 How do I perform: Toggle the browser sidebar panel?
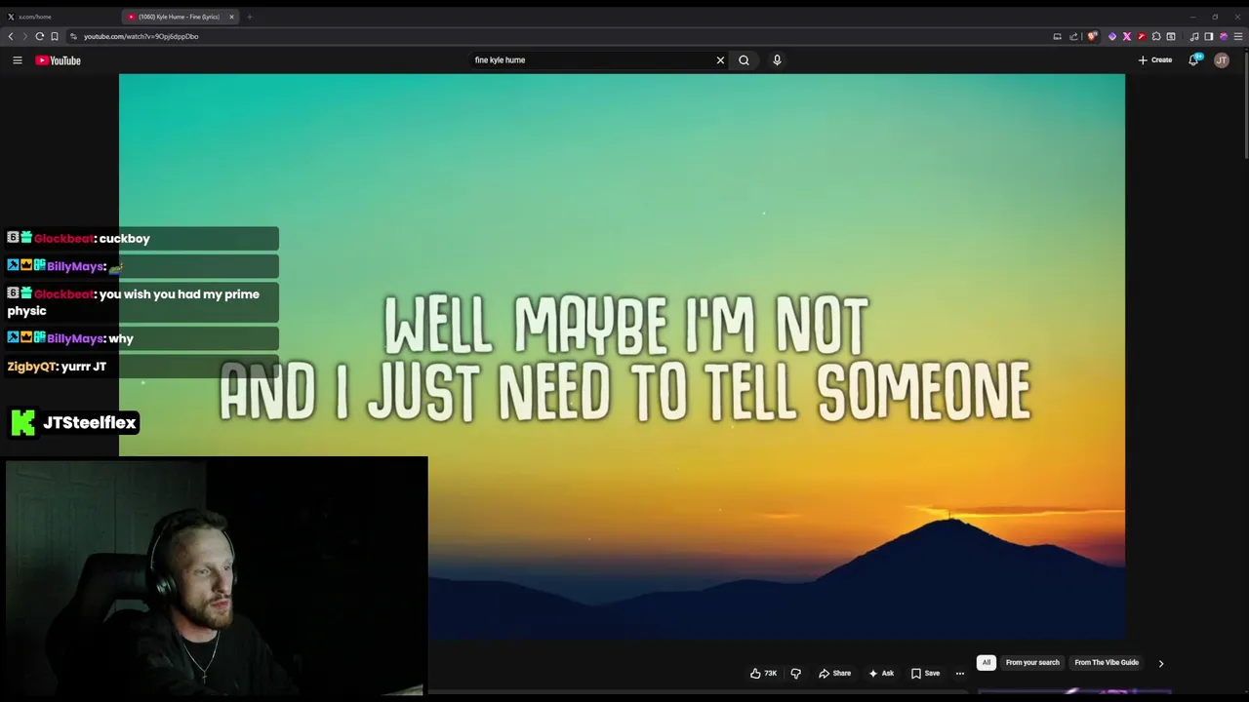[1208, 36]
